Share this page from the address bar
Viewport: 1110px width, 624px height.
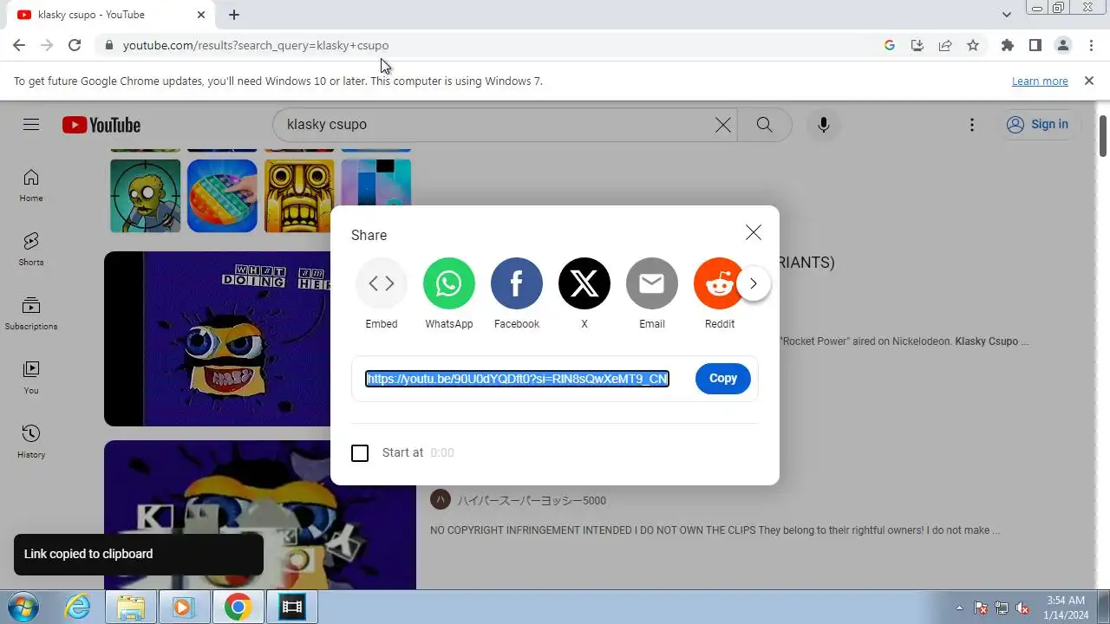pyautogui.click(x=945, y=45)
